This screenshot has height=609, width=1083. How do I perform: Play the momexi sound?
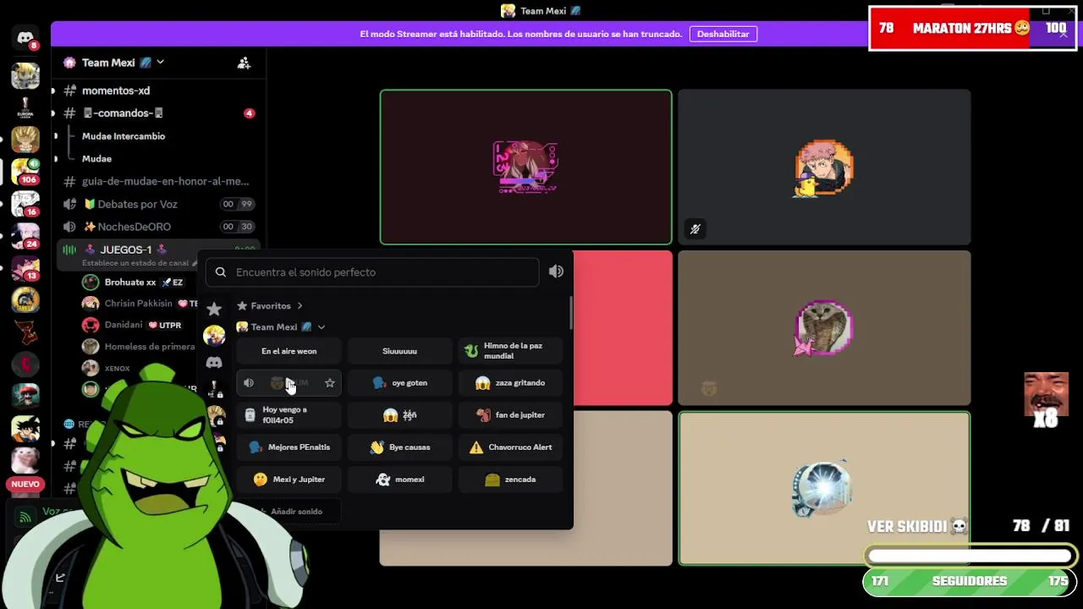399,480
